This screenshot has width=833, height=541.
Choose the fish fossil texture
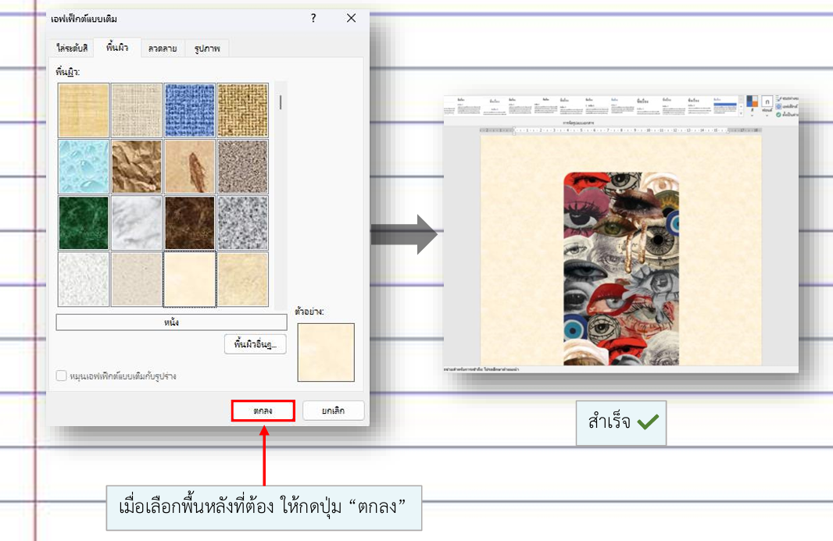189,166
